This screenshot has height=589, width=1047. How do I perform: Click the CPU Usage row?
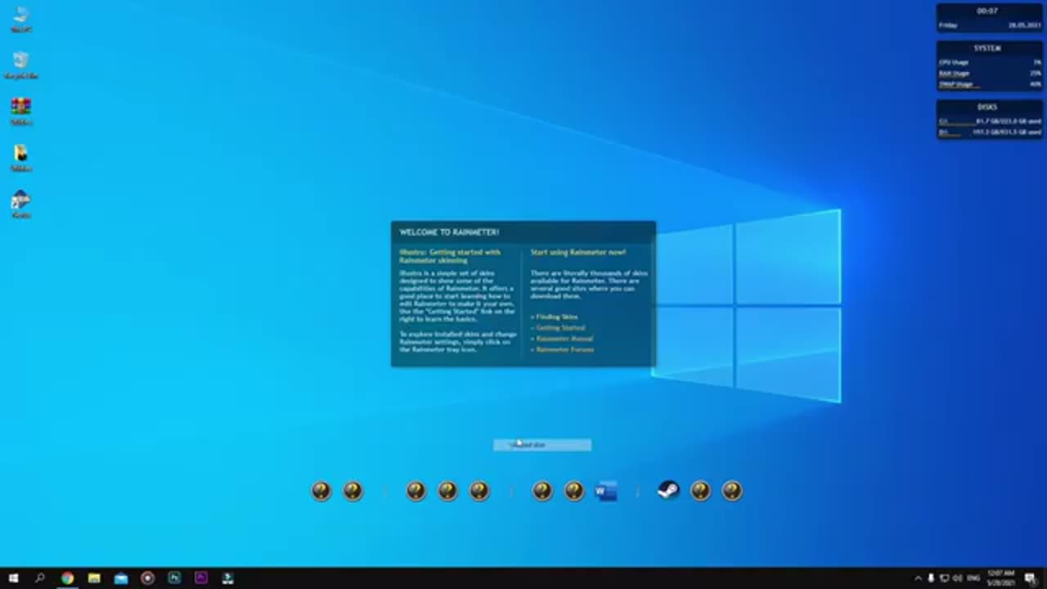tap(990, 62)
